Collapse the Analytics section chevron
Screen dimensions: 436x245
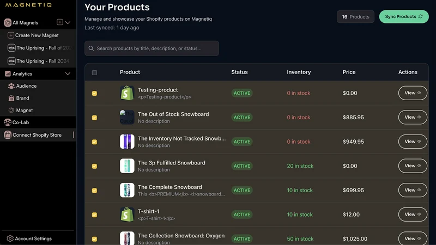[x=68, y=73]
